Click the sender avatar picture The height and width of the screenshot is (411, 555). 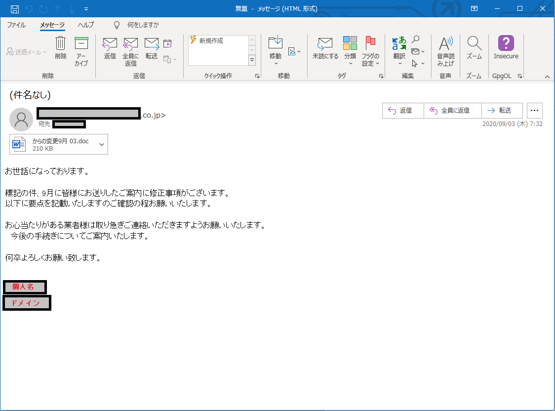pyautogui.click(x=21, y=120)
